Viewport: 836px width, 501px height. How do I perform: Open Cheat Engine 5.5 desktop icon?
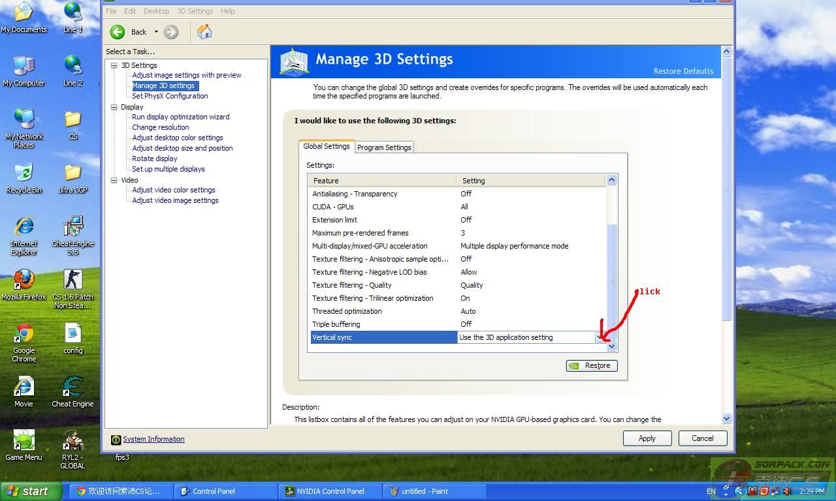73,228
